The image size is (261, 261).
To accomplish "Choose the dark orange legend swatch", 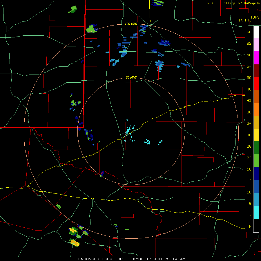I will tap(256, 96).
